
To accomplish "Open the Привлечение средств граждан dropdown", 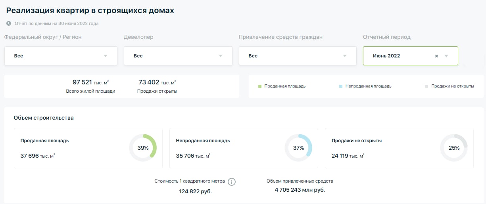I will tap(297, 56).
